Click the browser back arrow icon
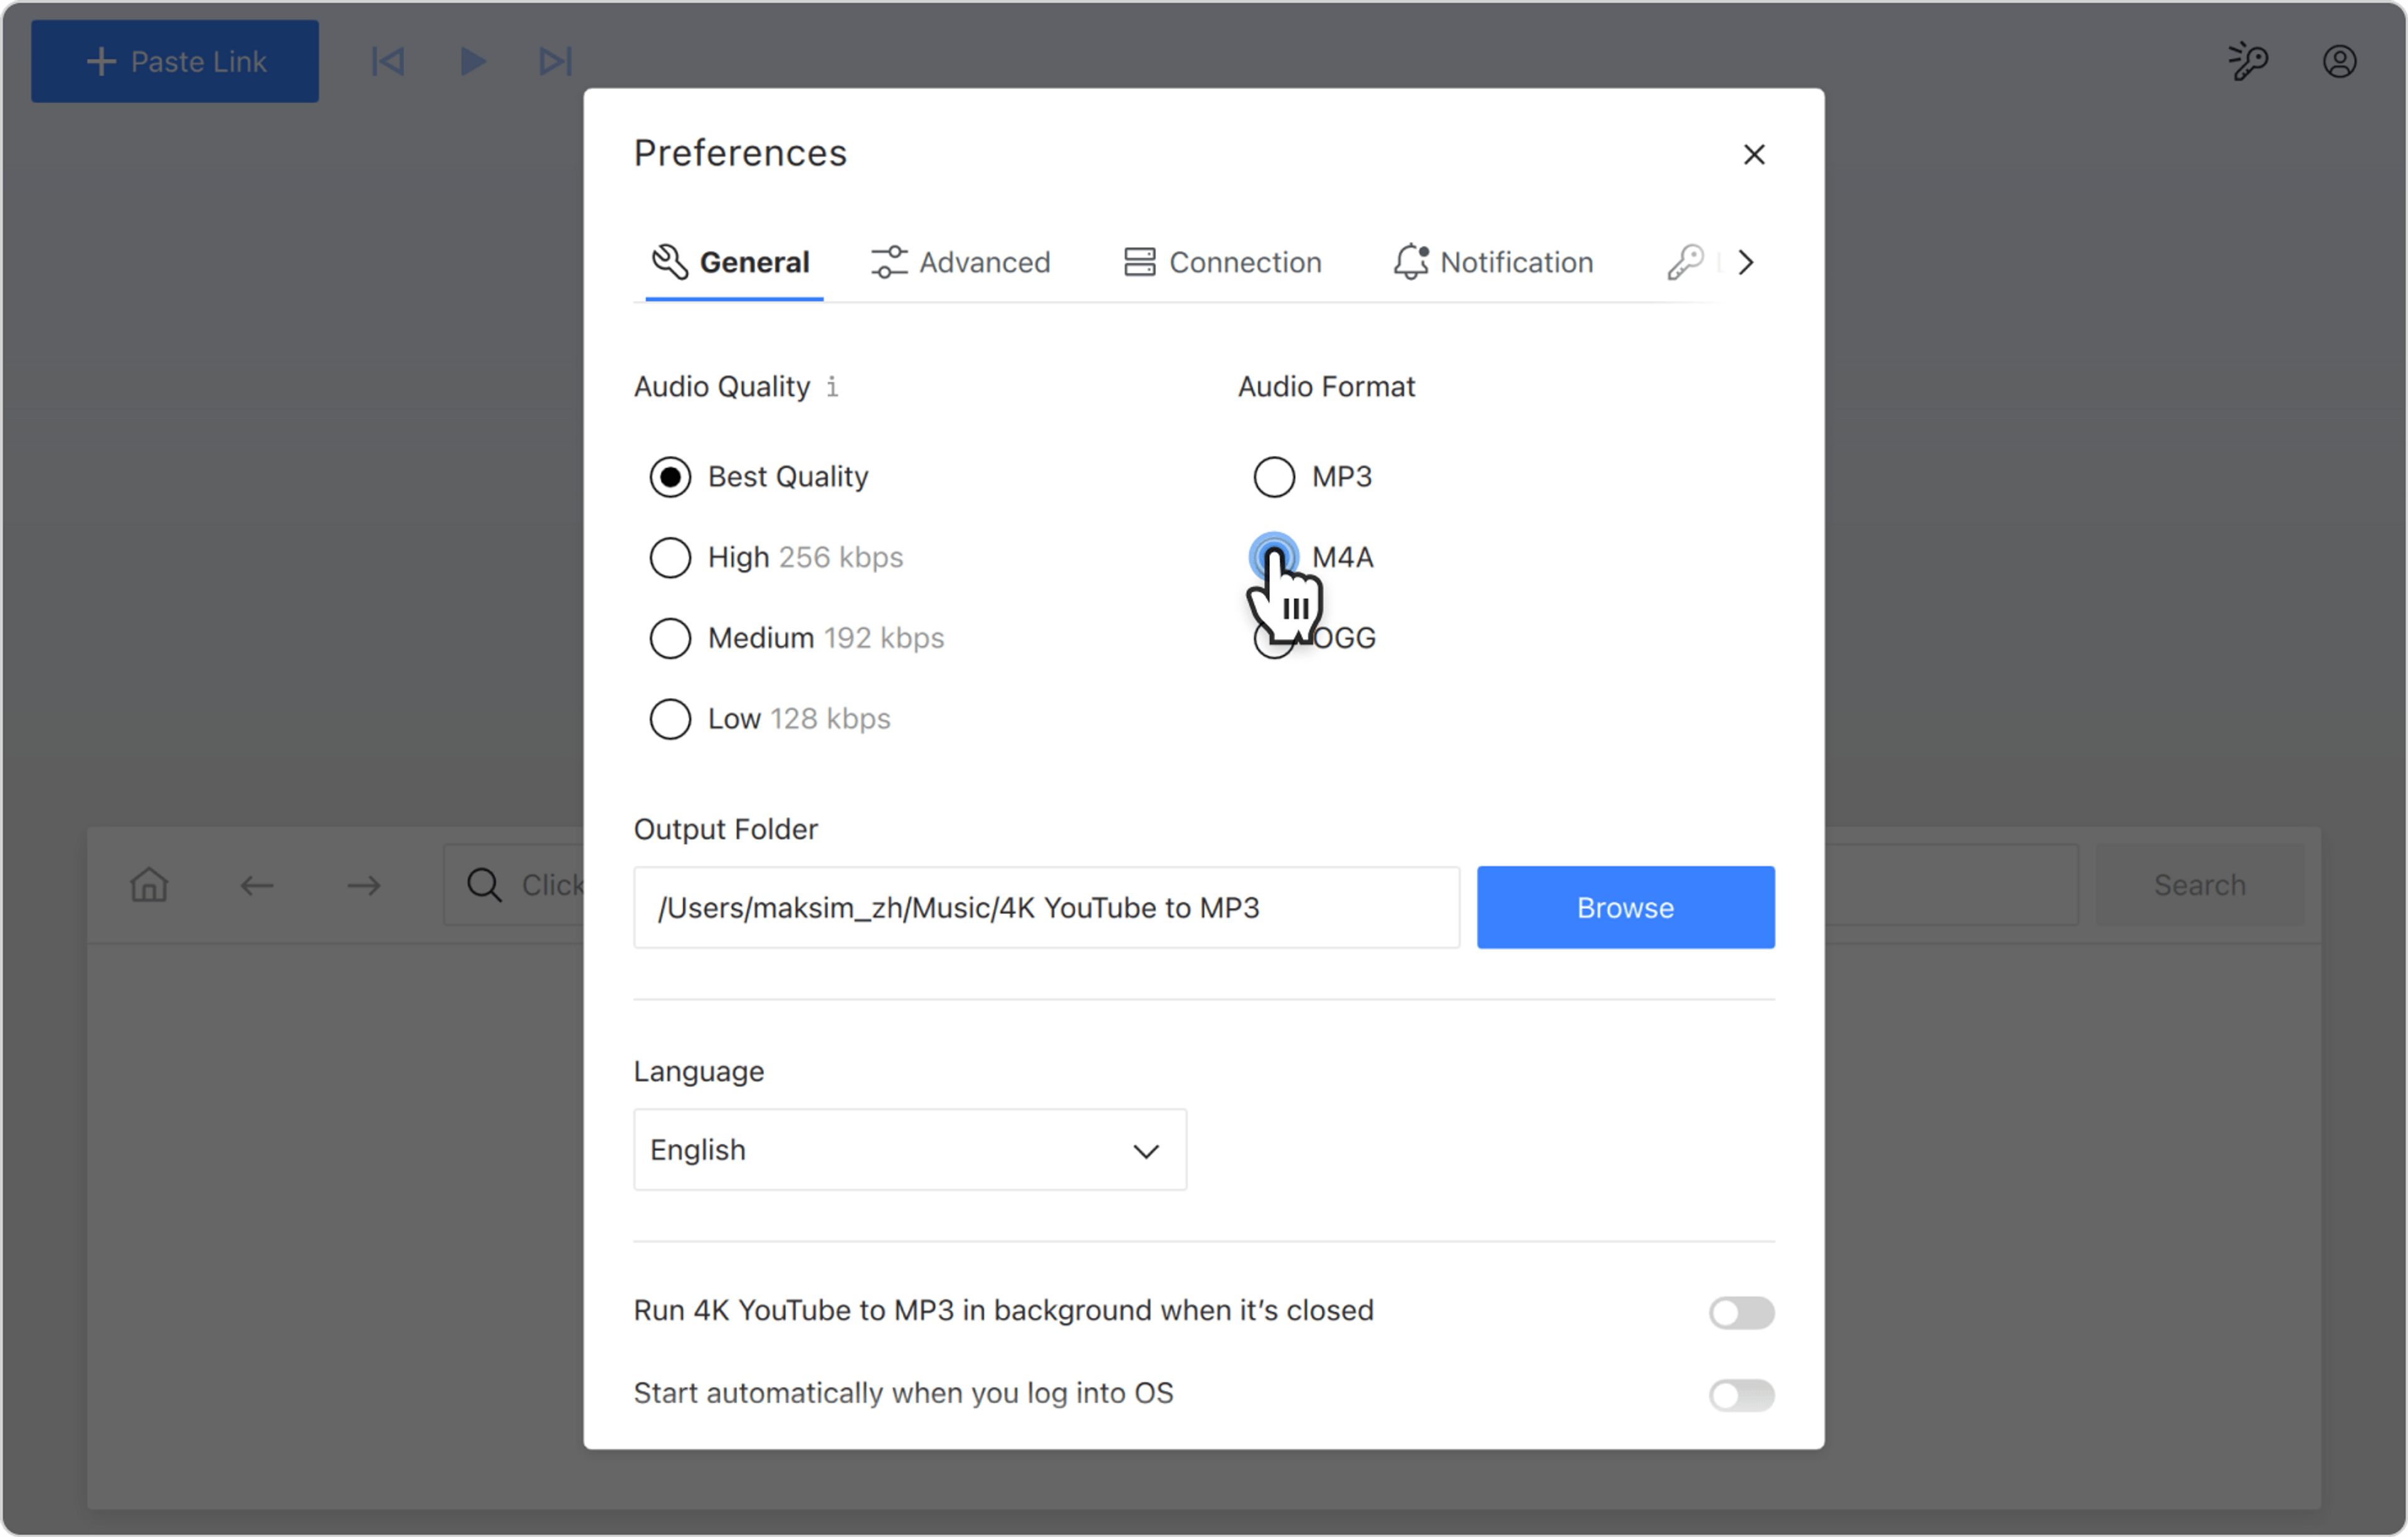The image size is (2408, 1537). 257,885
